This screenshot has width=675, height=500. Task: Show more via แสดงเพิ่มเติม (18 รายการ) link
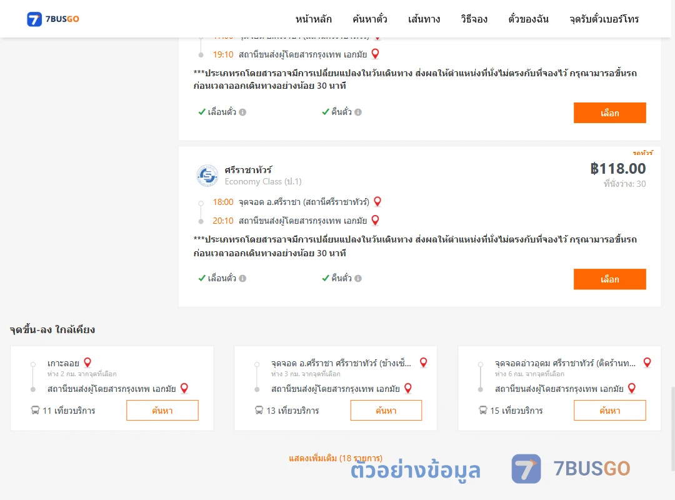click(336, 458)
